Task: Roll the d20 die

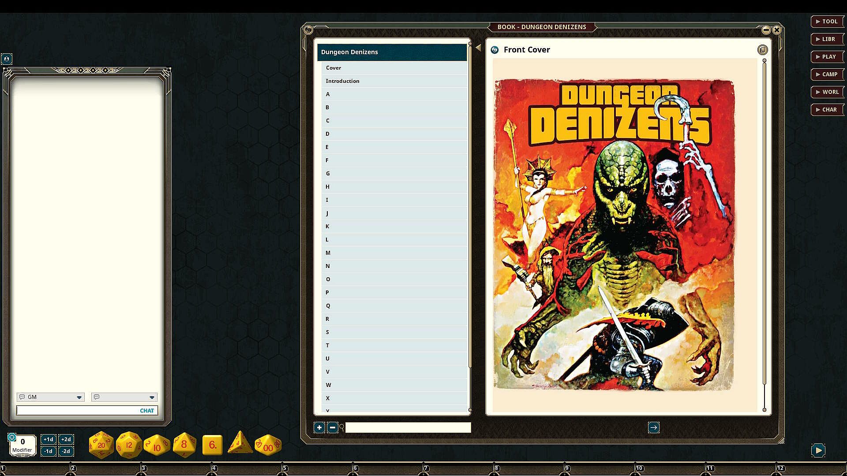Action: (x=101, y=444)
